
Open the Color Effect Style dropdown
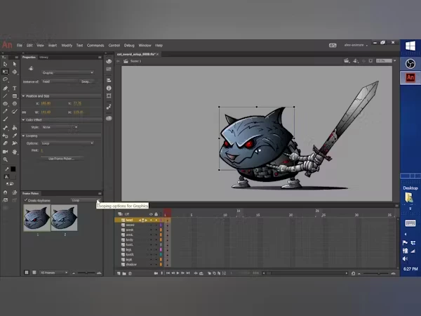pyautogui.click(x=60, y=127)
